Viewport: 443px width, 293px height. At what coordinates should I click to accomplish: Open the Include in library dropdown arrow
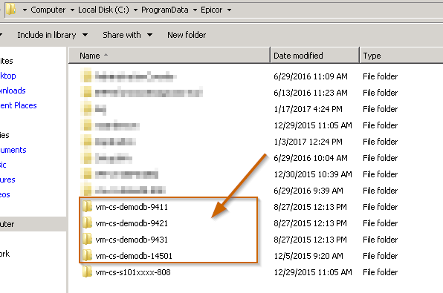pos(85,35)
